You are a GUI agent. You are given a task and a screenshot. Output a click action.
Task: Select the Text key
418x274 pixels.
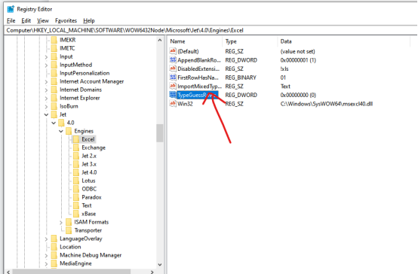coord(87,205)
